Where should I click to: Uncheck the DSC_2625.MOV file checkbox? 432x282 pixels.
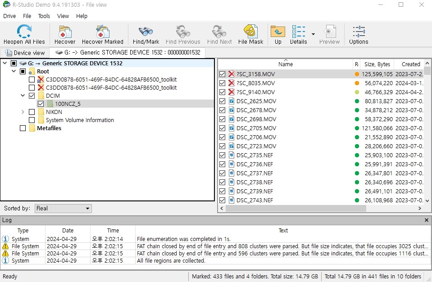point(223,101)
